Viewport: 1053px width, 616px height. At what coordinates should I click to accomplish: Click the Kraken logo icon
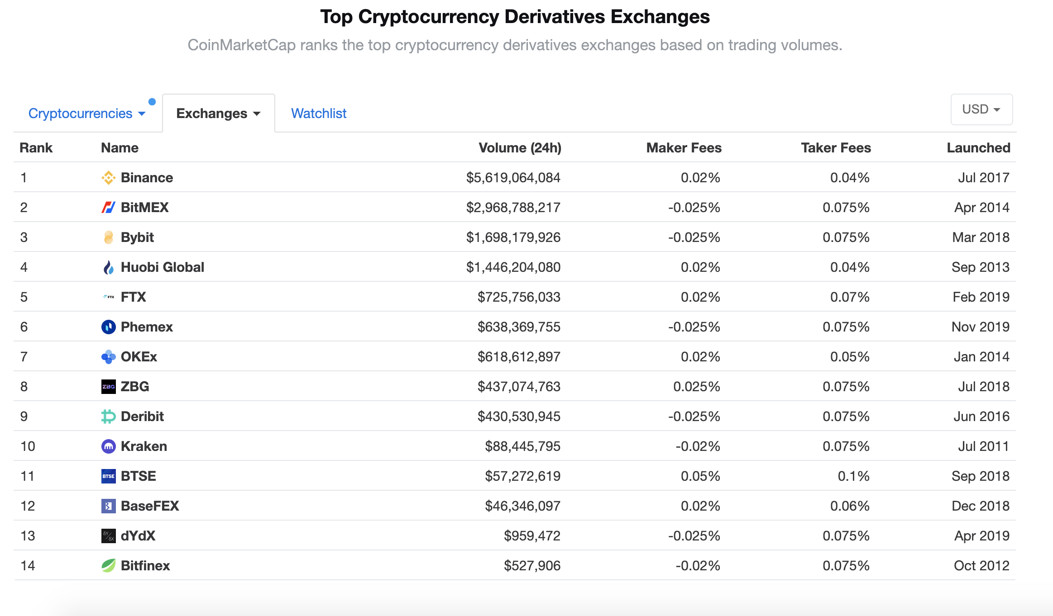click(x=108, y=446)
